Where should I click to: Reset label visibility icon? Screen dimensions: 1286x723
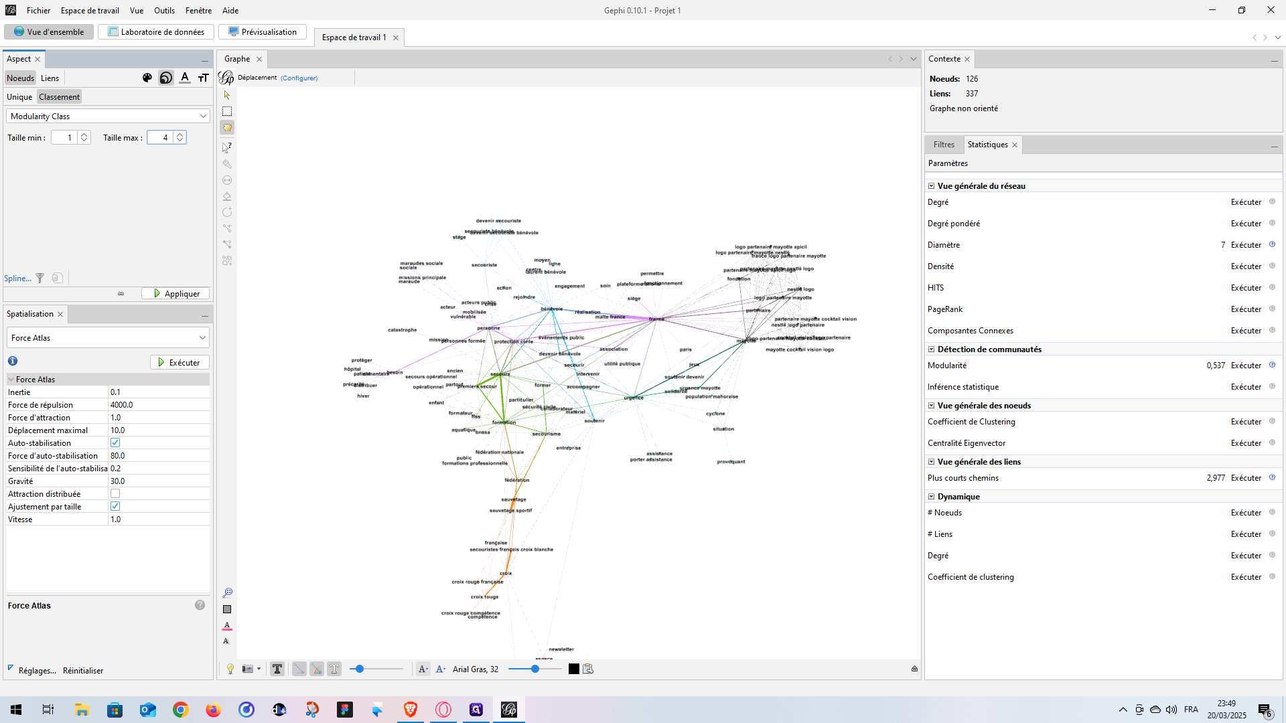tap(227, 641)
